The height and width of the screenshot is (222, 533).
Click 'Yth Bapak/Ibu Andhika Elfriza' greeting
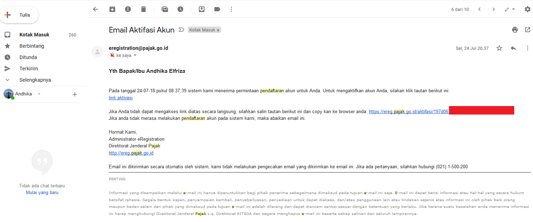click(x=147, y=71)
